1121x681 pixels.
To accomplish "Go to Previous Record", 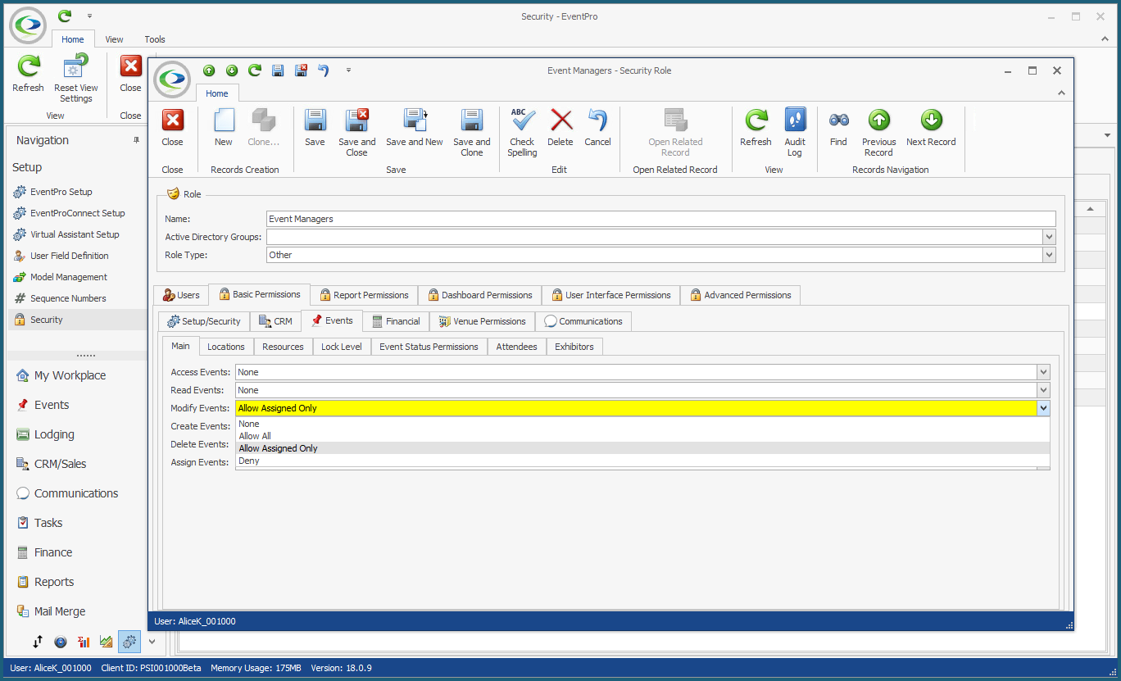I will coord(878,133).
